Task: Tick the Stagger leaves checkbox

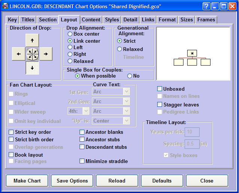Action: [x=160, y=105]
